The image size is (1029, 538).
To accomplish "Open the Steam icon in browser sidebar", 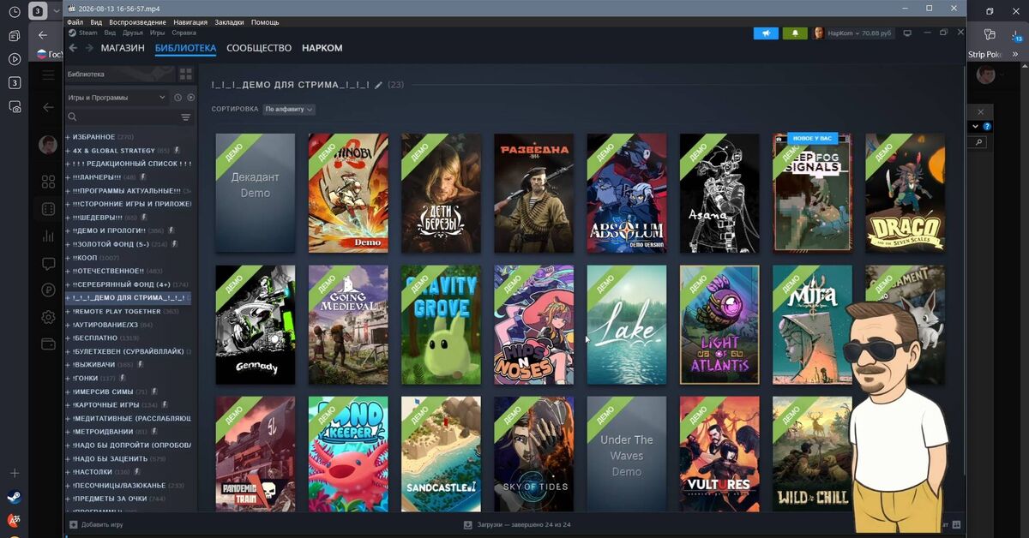I will [15, 497].
